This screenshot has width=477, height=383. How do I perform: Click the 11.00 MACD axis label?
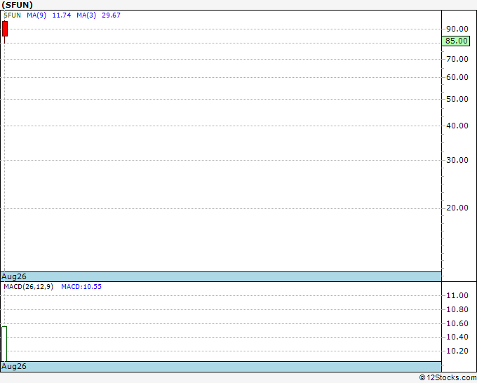457,295
